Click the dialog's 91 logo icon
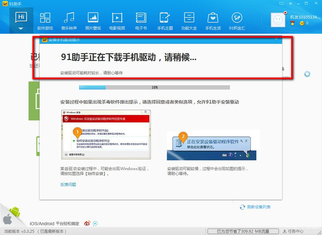The height and width of the screenshot is (235, 322). point(44,40)
